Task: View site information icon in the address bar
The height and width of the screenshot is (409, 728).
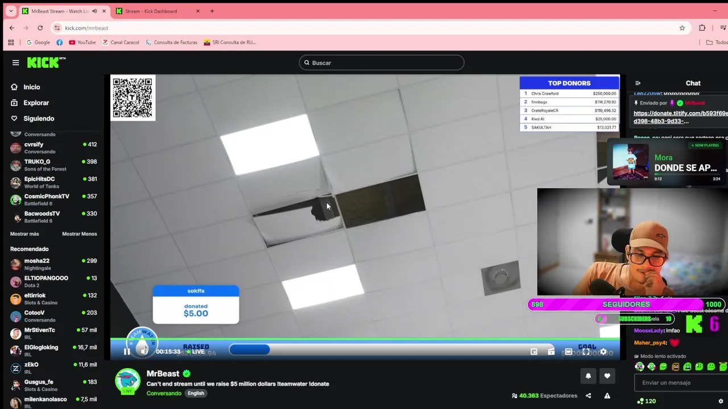Action: [x=57, y=28]
